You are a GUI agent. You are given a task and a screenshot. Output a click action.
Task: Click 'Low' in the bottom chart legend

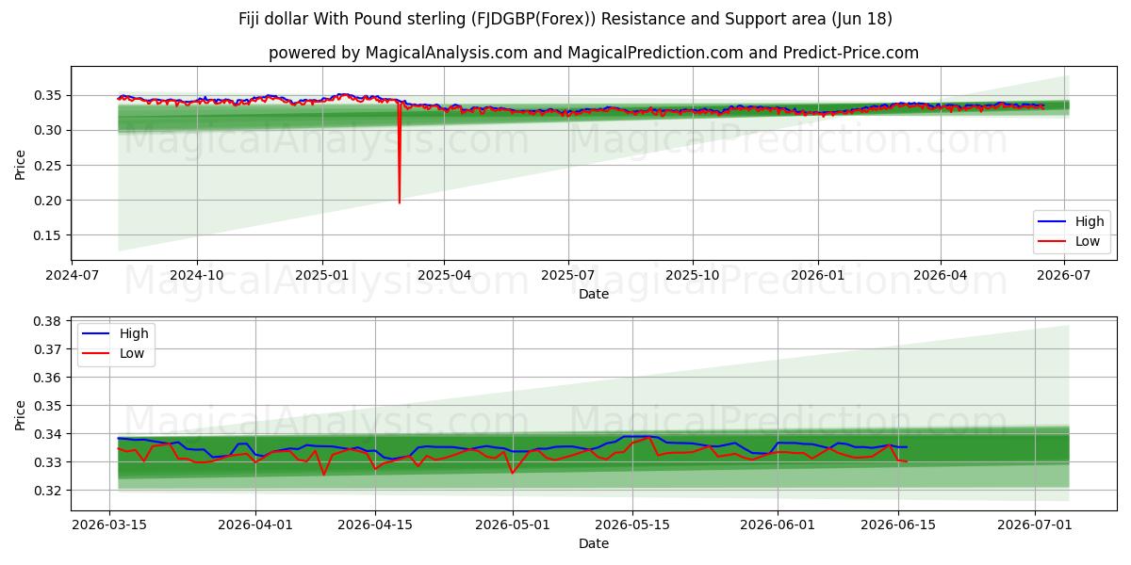click(x=132, y=354)
